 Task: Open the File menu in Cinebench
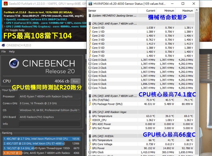(4, 52)
